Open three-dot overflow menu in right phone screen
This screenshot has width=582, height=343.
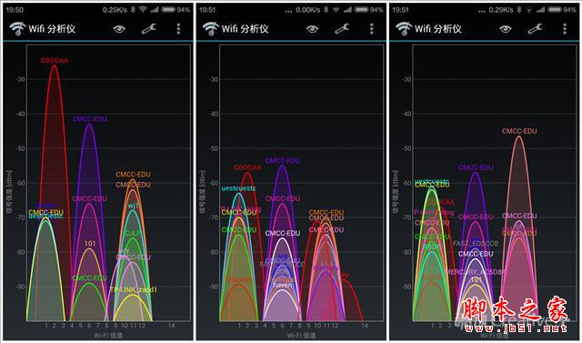565,28
